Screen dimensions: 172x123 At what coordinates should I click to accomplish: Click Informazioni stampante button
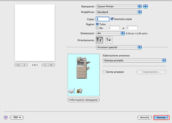tap(83, 100)
